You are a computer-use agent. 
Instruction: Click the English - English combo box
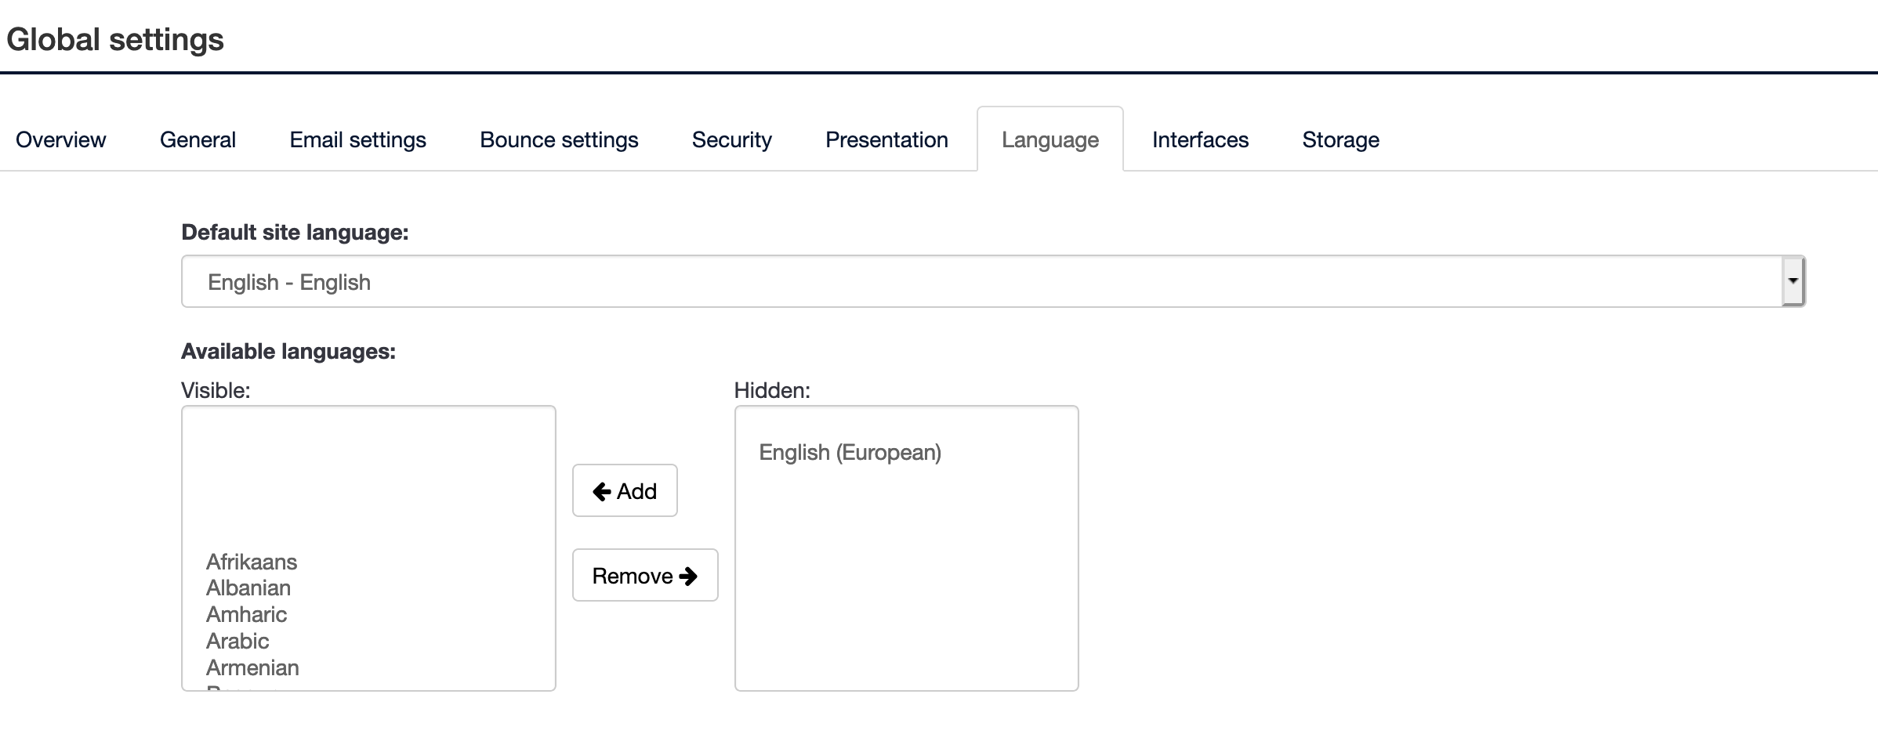click(x=980, y=281)
